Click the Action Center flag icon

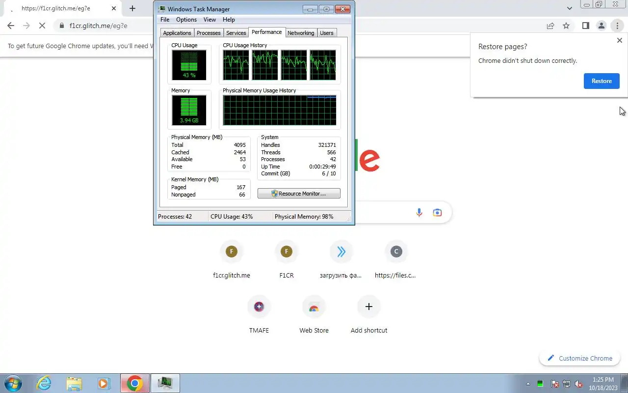click(x=555, y=384)
